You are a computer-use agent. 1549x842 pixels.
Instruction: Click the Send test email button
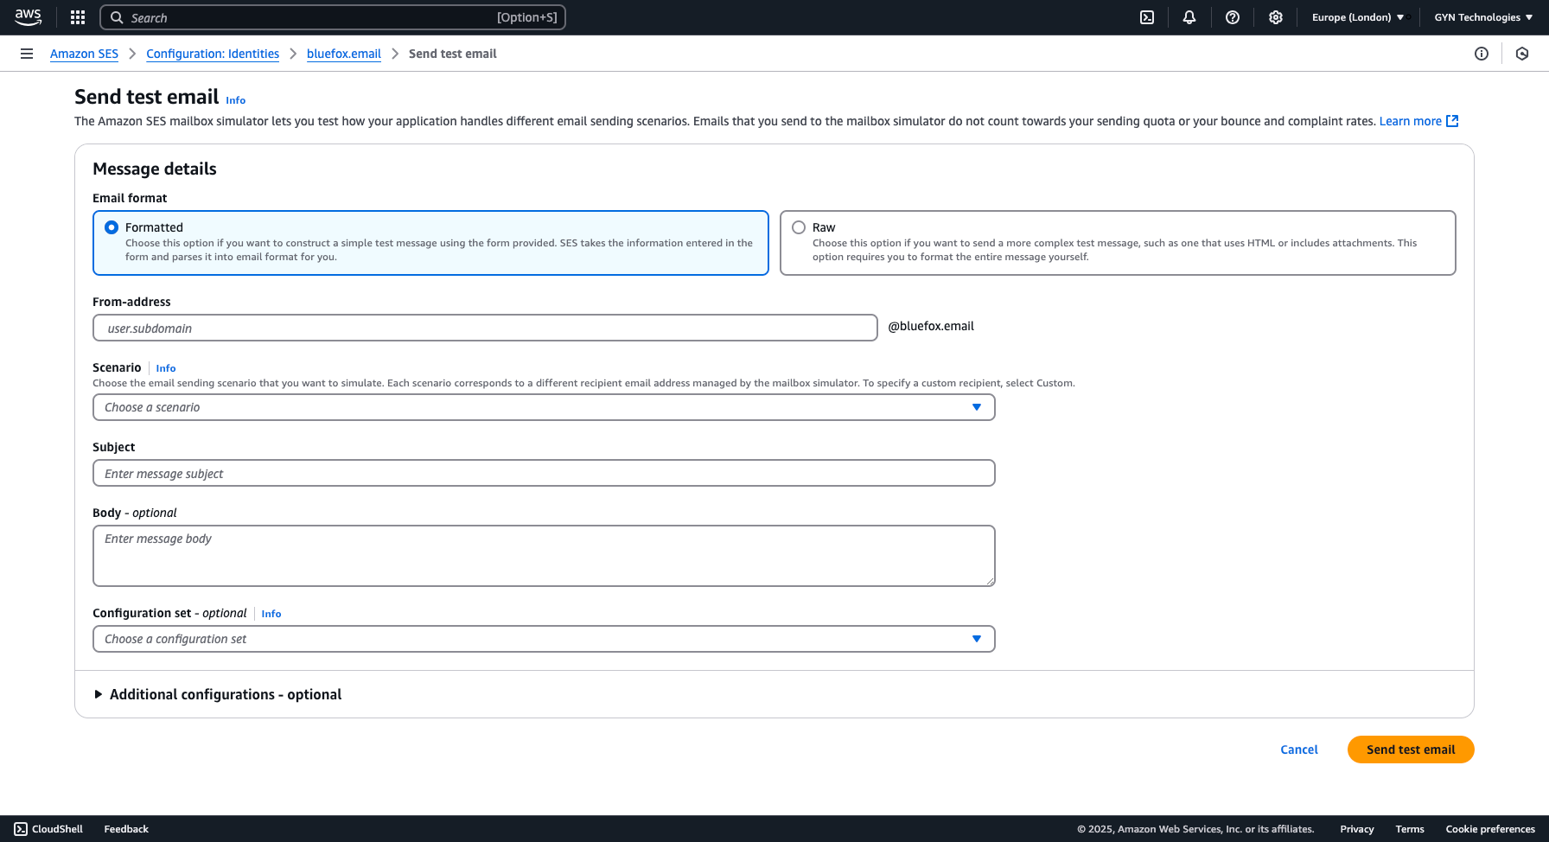point(1411,750)
